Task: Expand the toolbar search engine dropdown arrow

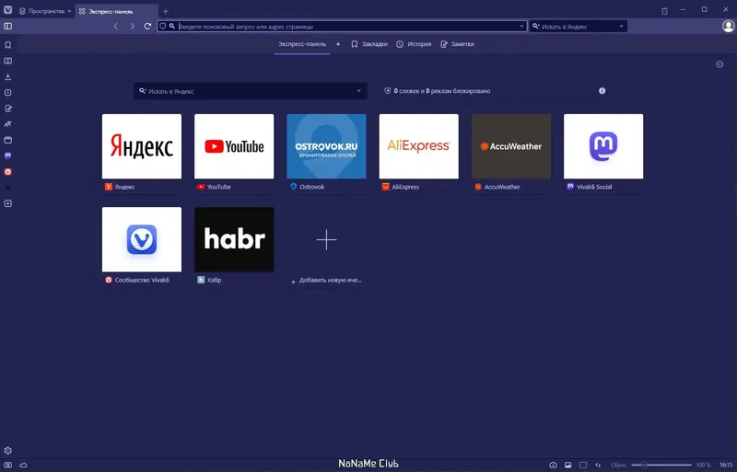Action: coord(621,27)
